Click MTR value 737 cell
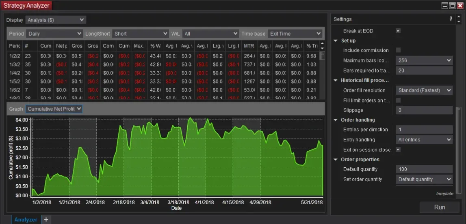Image resolution: width=466 pixels, height=224 pixels. click(249, 64)
